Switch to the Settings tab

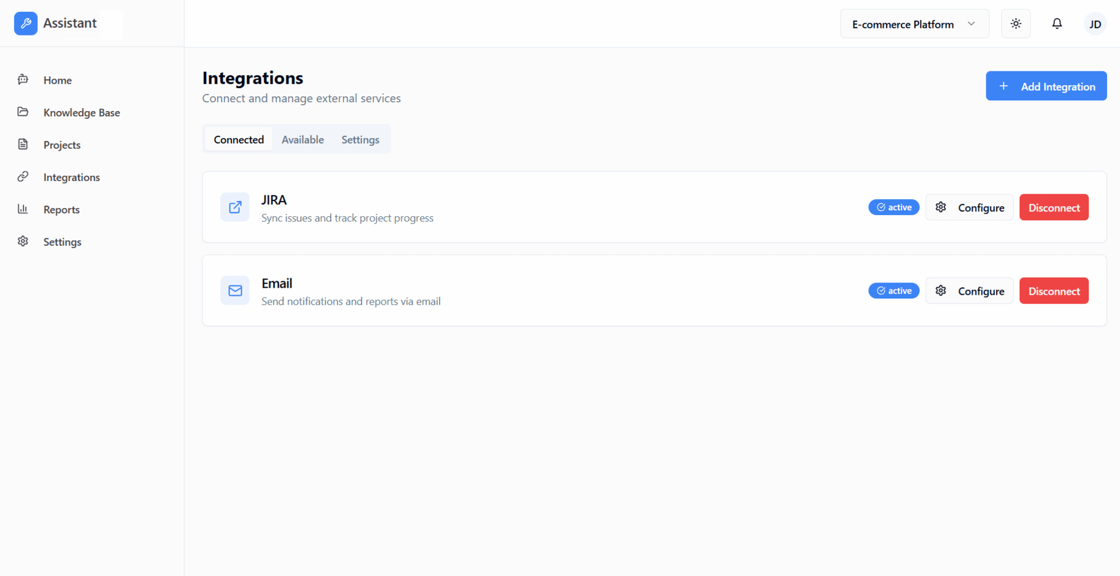pyautogui.click(x=360, y=139)
